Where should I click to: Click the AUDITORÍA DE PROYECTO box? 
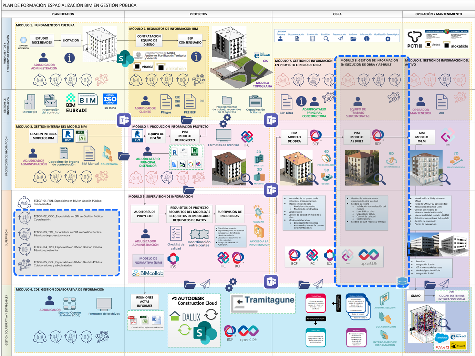[145, 214]
